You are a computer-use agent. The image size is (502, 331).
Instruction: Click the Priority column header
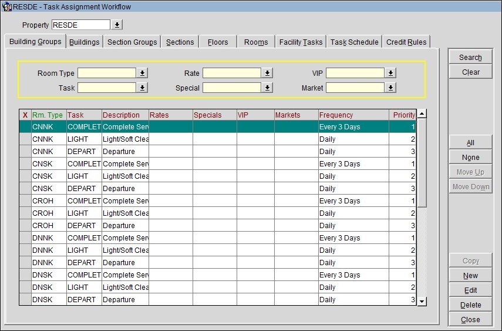click(x=403, y=115)
